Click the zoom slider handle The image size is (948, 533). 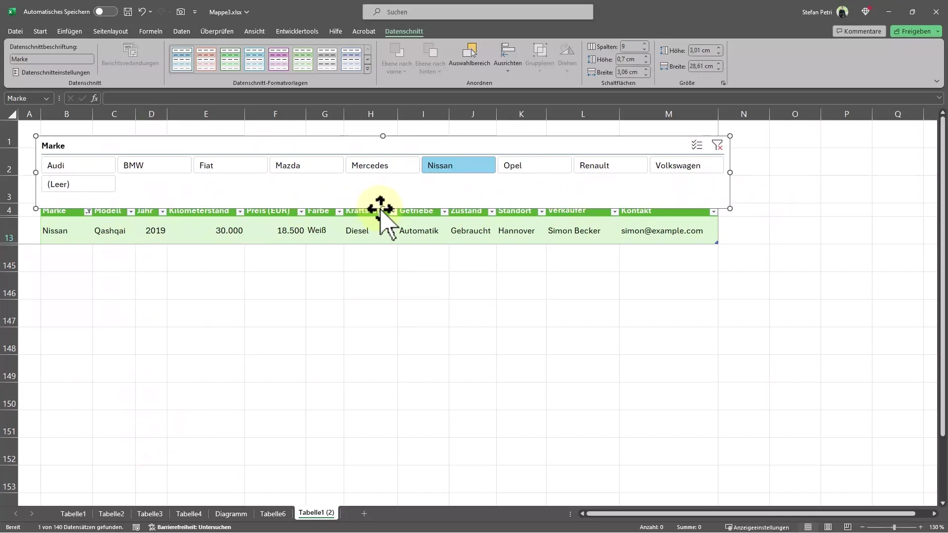click(894, 527)
